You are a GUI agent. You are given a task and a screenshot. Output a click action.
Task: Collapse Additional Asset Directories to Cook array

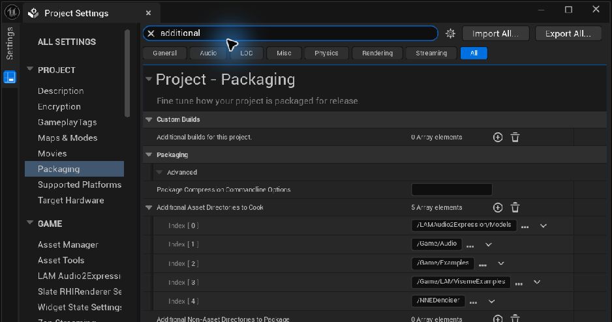tap(149, 208)
